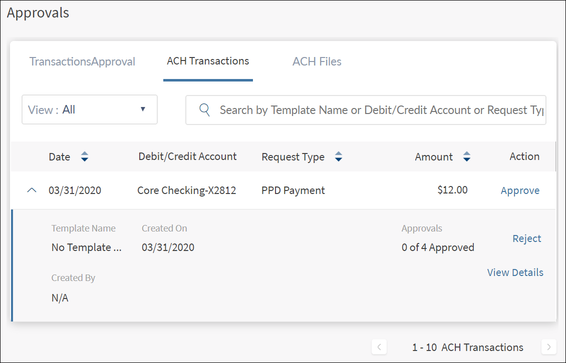566x363 pixels.
Task: Click the truncated No Template name value
Action: (86, 247)
